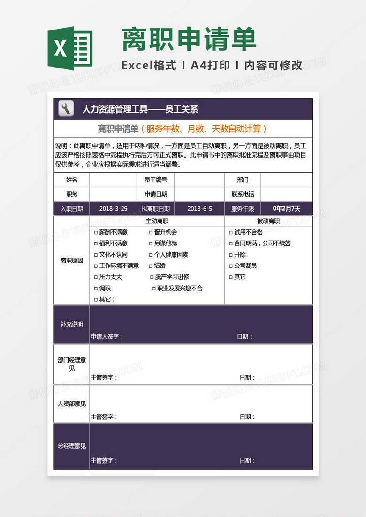
Task: Click the large green 离职申请单 heading
Action: pos(189,39)
